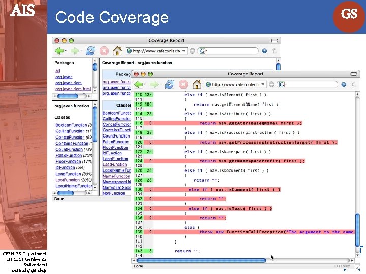Screen dimensions: 366x274
Task: Click the Google search field in the rear window
Action: pos(228,51)
